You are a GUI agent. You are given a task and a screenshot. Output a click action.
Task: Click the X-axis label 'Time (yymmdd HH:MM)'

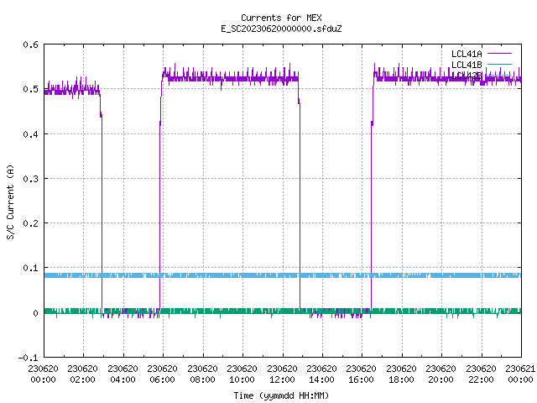tap(281, 395)
